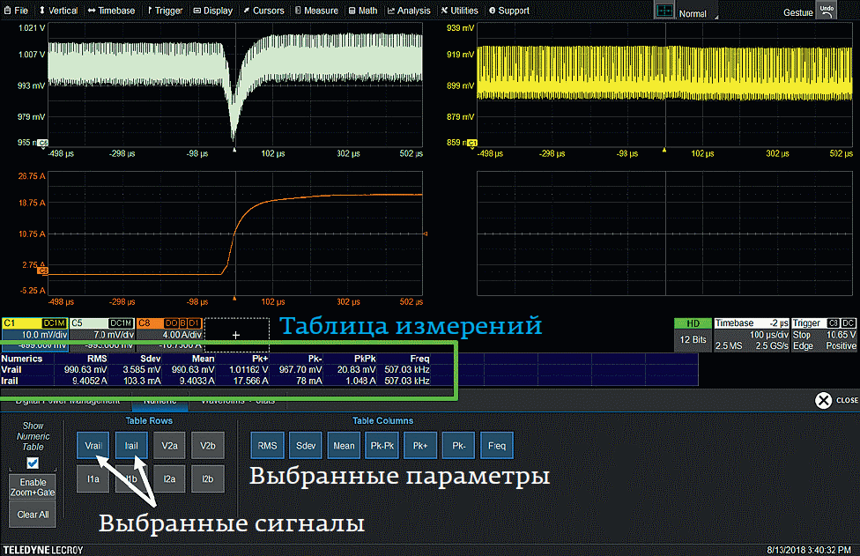Open the Measure menu
This screenshot has height=556, width=860.
pos(316,11)
